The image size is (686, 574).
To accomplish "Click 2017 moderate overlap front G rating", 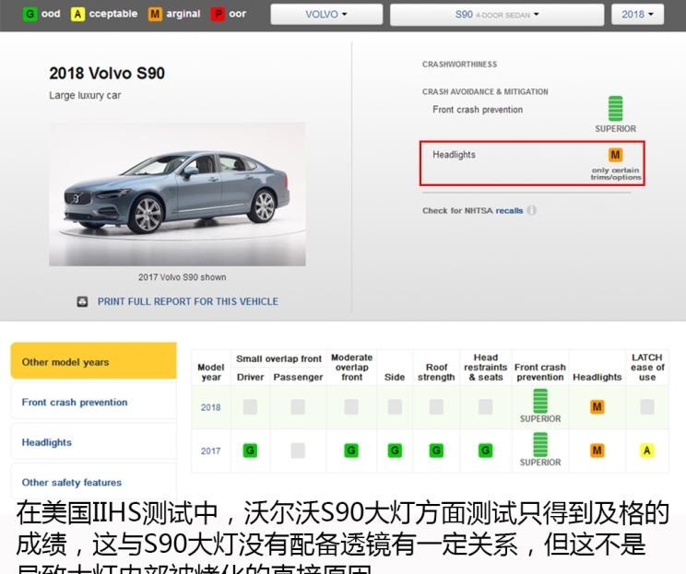I will [351, 451].
